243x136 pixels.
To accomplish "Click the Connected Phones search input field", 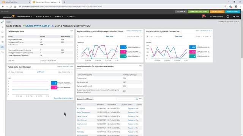I will pyautogui.click(x=126, y=99).
